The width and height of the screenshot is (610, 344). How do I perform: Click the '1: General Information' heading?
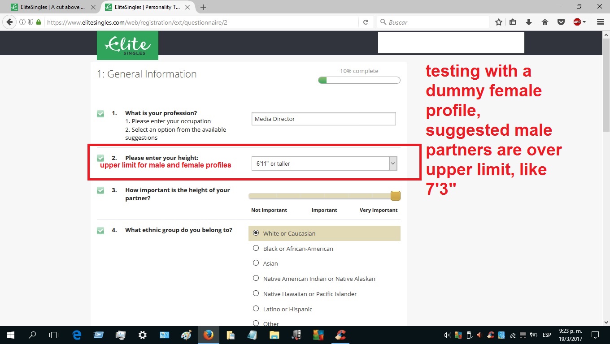[x=147, y=74]
